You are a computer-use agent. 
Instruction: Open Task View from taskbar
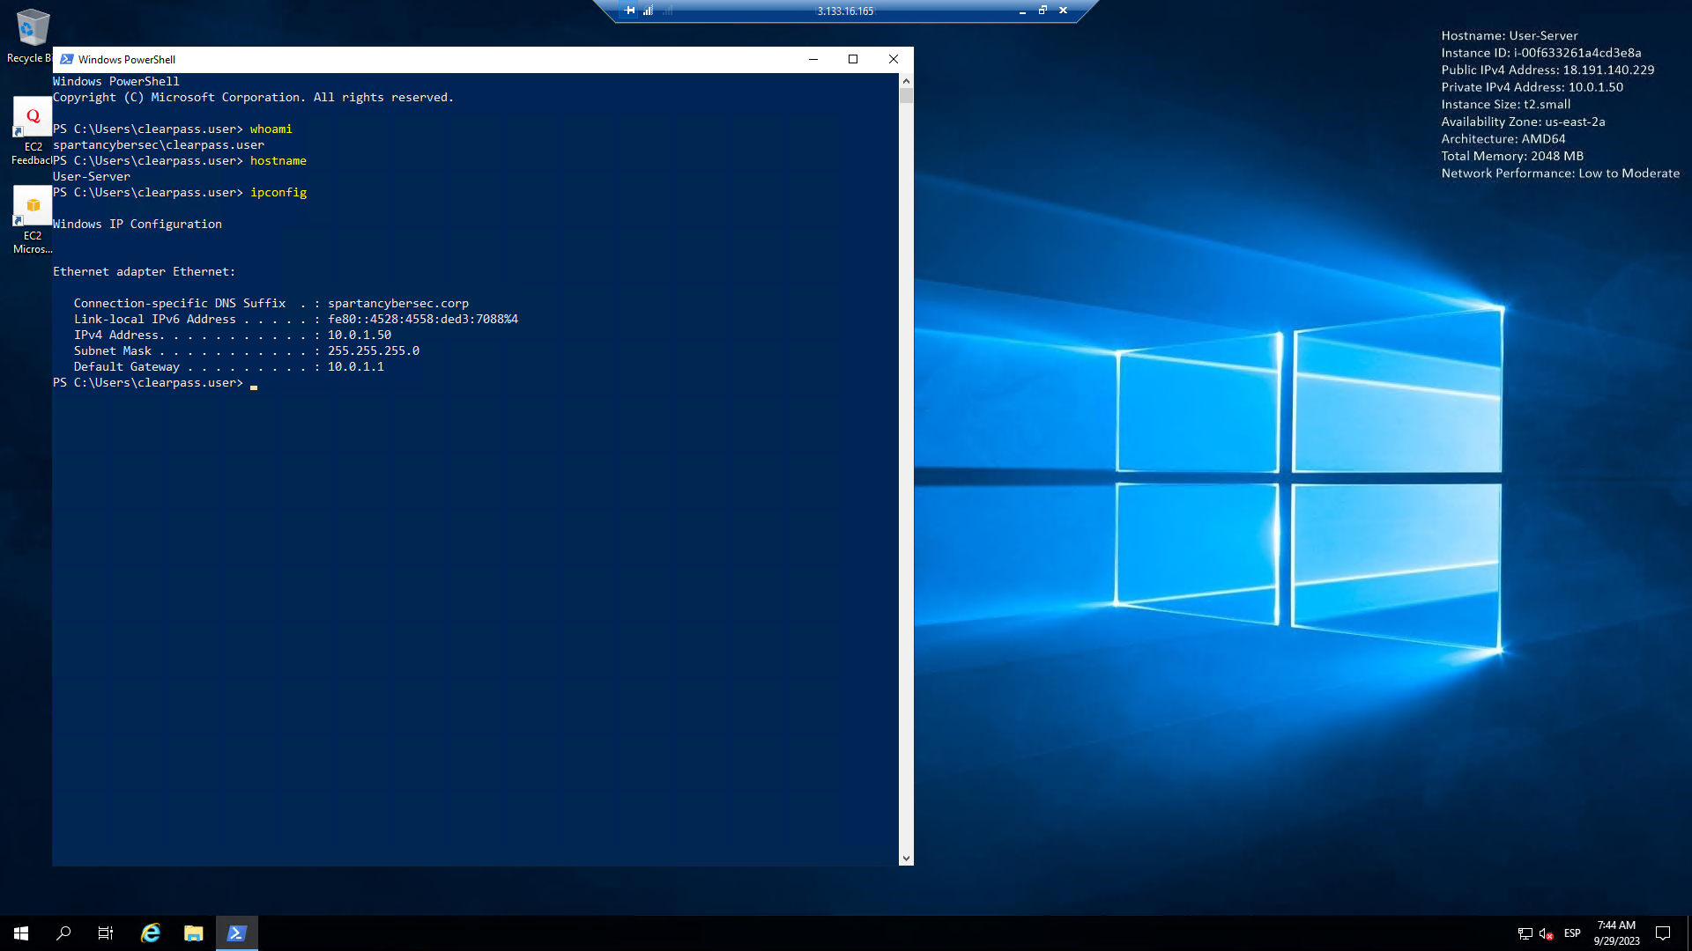[106, 933]
